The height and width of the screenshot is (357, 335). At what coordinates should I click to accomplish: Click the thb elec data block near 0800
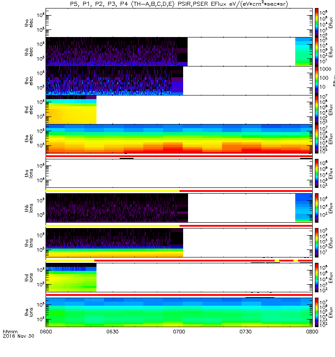tap(304, 52)
